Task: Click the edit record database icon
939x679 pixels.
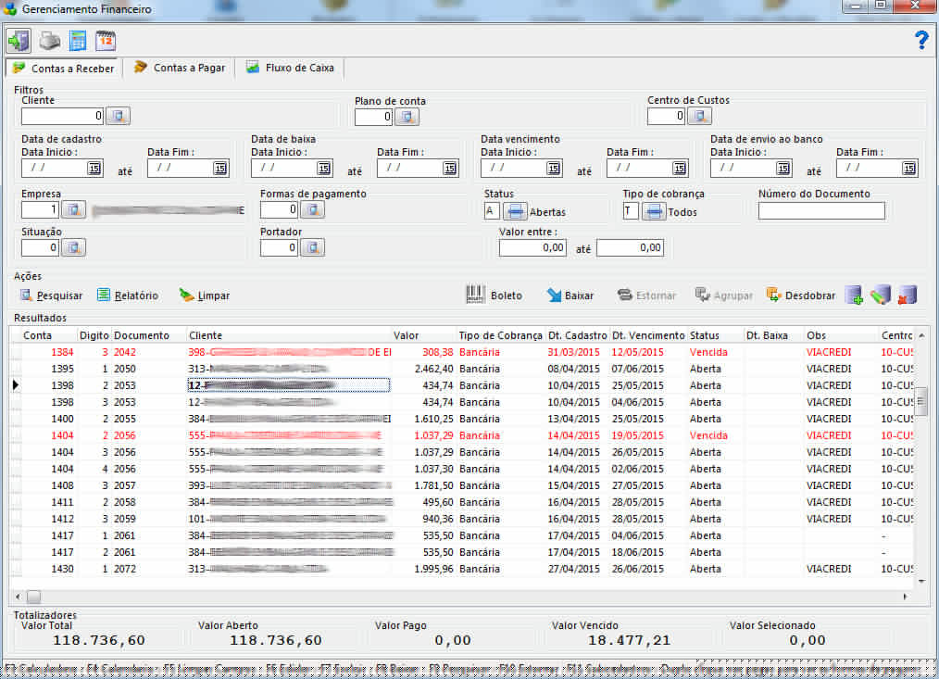Action: point(881,295)
